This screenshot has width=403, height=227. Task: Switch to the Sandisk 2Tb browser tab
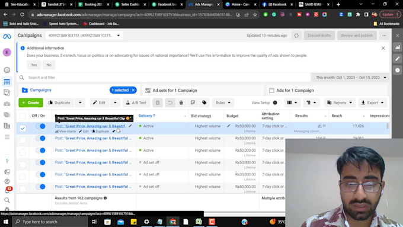pyautogui.click(x=56, y=4)
